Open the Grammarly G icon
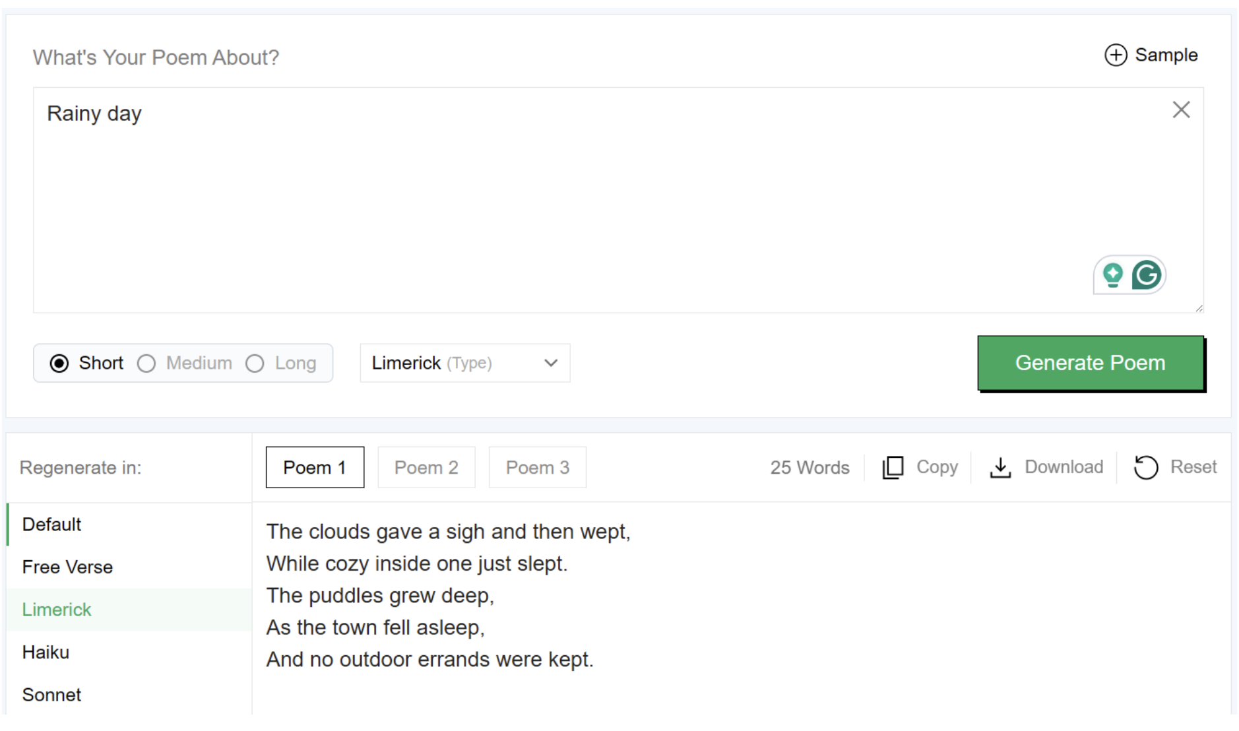The width and height of the screenshot is (1239, 731). 1147,274
